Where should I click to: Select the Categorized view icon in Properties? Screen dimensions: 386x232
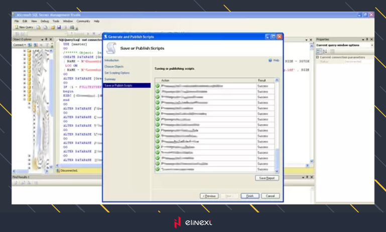coord(319,51)
